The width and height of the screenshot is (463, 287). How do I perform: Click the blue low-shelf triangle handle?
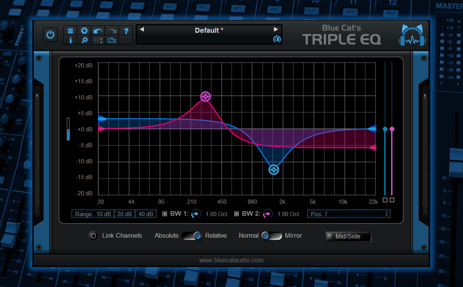[x=102, y=119]
